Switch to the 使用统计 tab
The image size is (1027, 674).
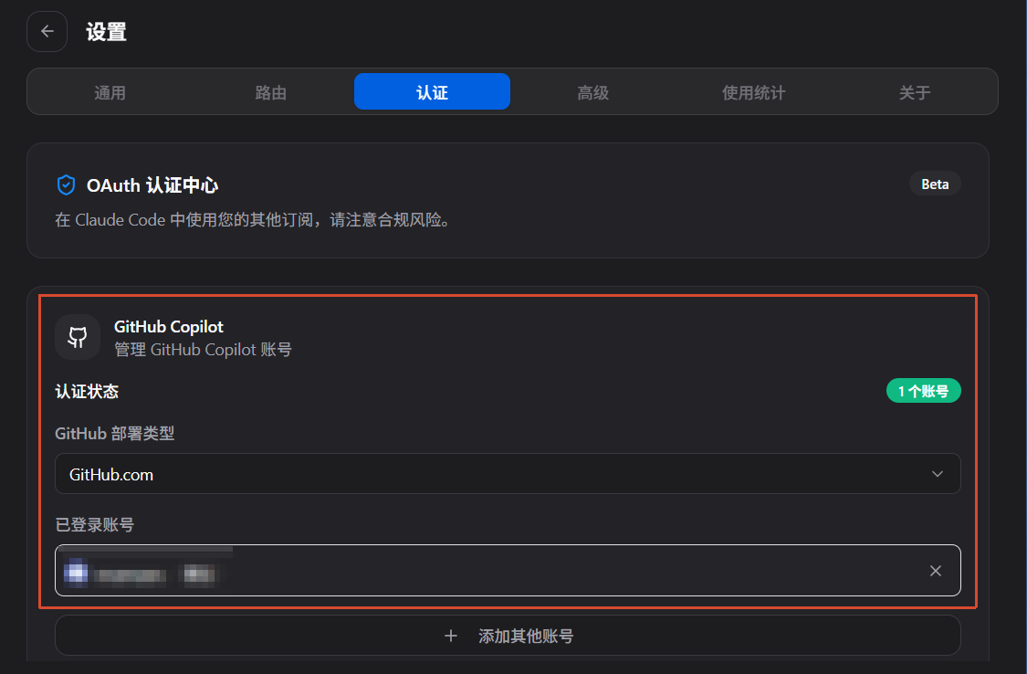[754, 92]
